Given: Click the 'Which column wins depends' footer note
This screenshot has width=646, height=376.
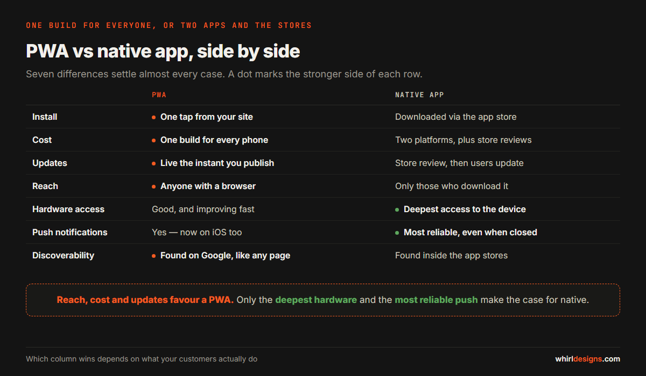Looking at the screenshot, I should point(142,359).
